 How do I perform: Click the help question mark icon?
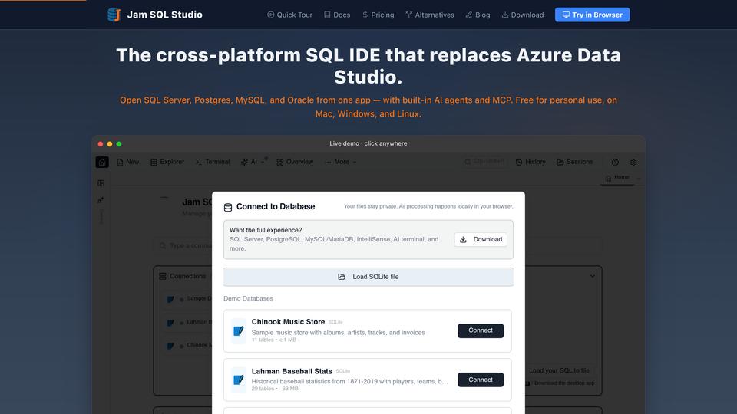(x=615, y=163)
